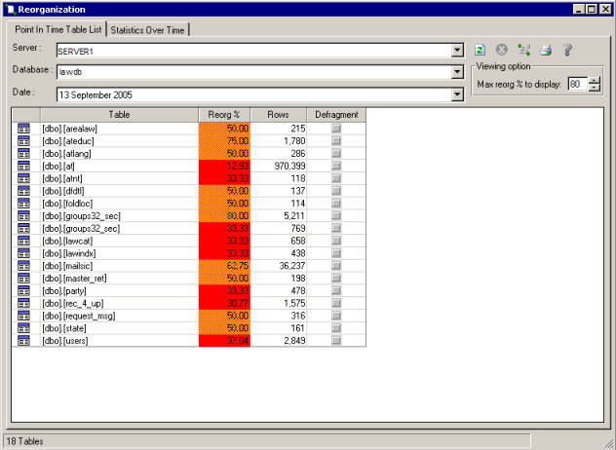Viewport: 616px width, 450px height.
Task: Click the table icon beside [dbo].[atlang]
Action: coord(23,154)
